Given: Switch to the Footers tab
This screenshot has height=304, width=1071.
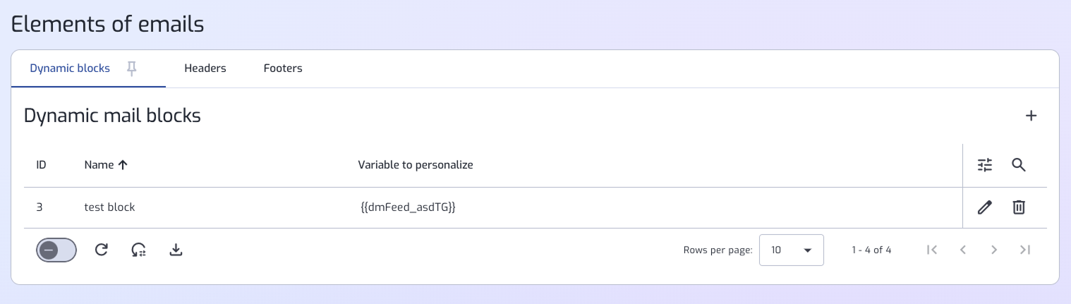Looking at the screenshot, I should 283,68.
